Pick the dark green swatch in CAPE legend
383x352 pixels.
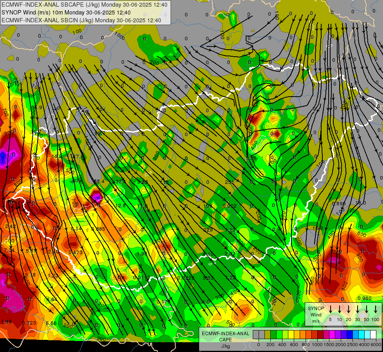(273, 335)
